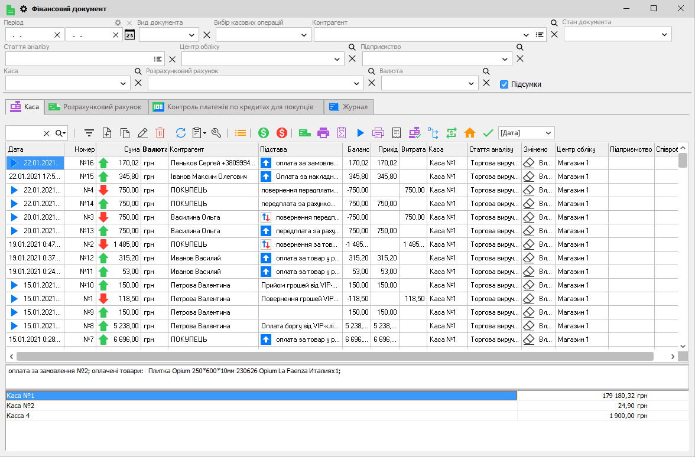Delete record using red trash icon
This screenshot has height=457, width=695.
click(x=160, y=133)
